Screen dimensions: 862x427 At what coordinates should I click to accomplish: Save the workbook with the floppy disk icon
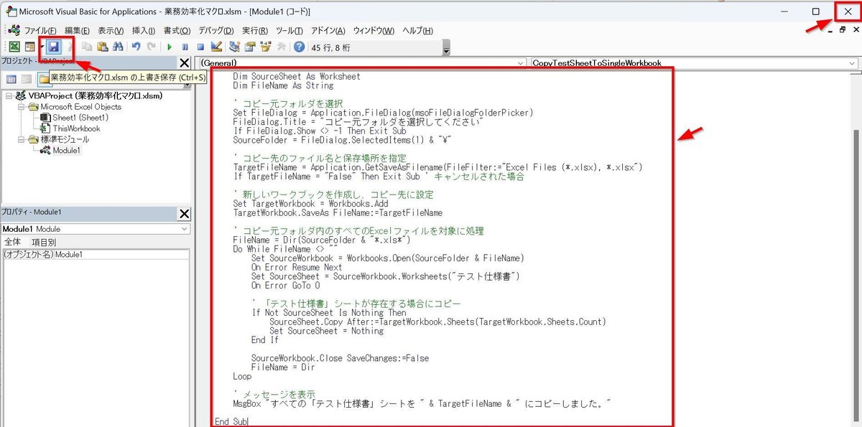click(x=53, y=47)
